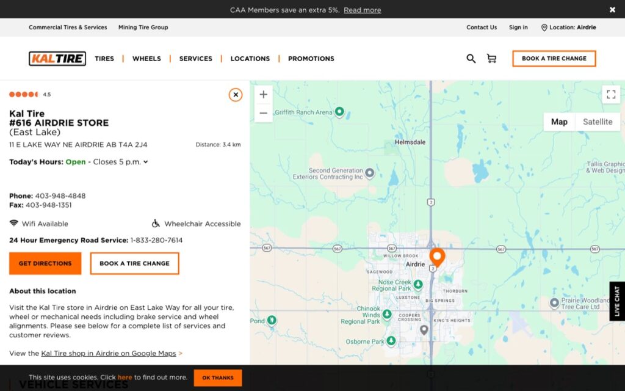The width and height of the screenshot is (625, 391).
Task: Click the Second Generation Exteriors marker
Action: [369, 173]
